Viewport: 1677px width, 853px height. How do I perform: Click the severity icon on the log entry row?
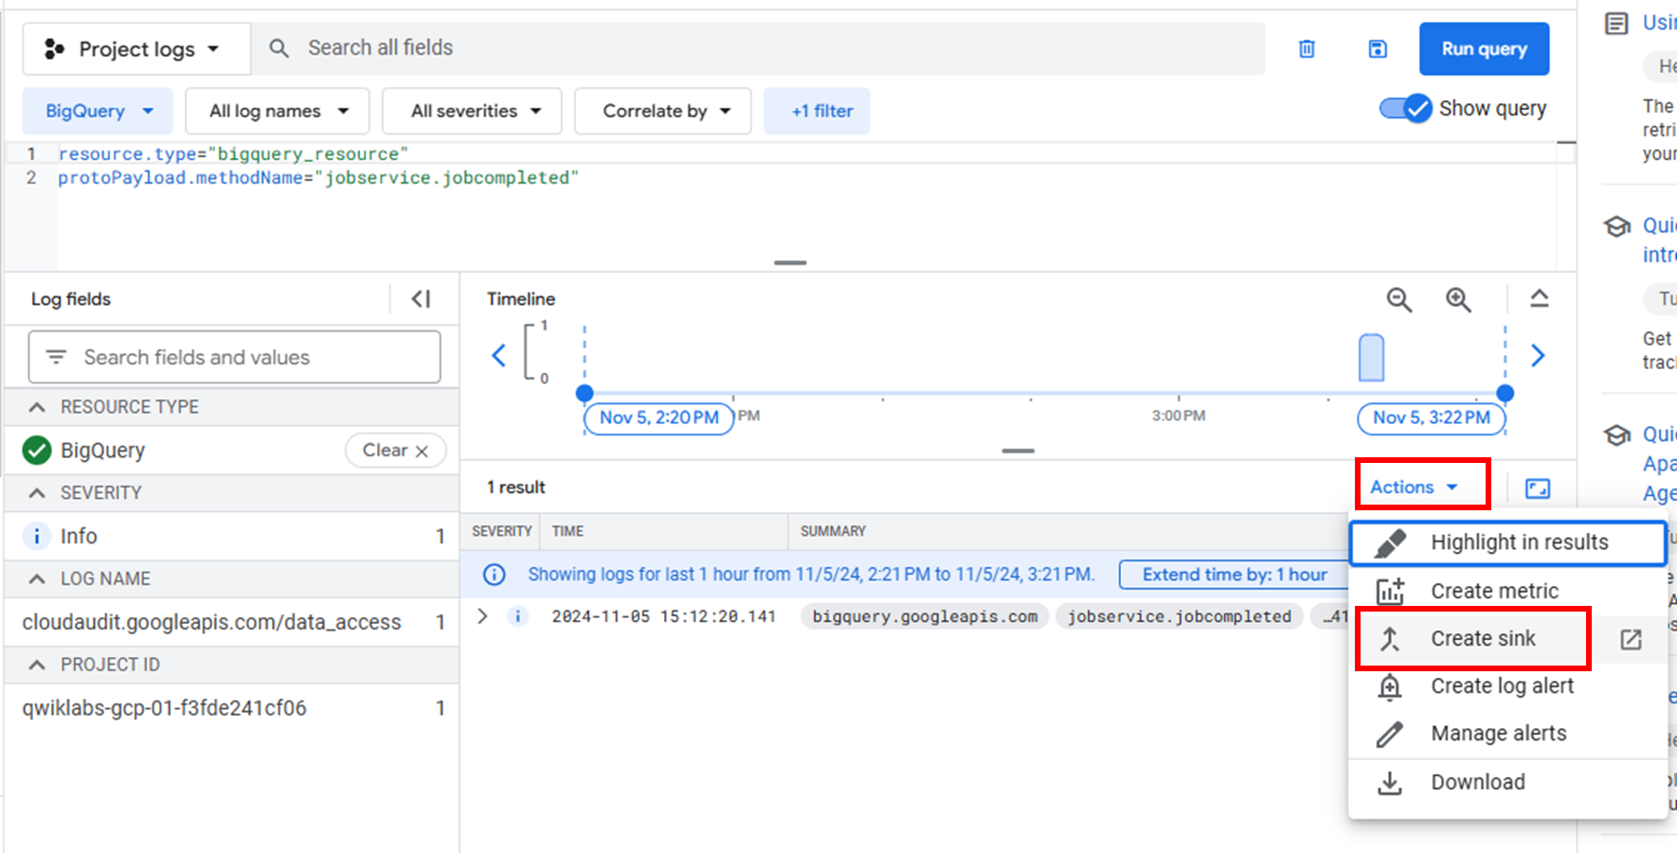[x=518, y=617]
